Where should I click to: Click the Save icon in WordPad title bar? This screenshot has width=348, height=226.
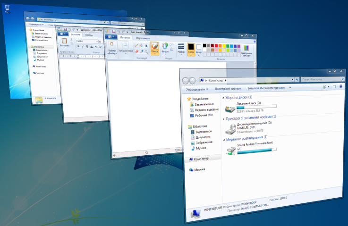tap(65, 30)
